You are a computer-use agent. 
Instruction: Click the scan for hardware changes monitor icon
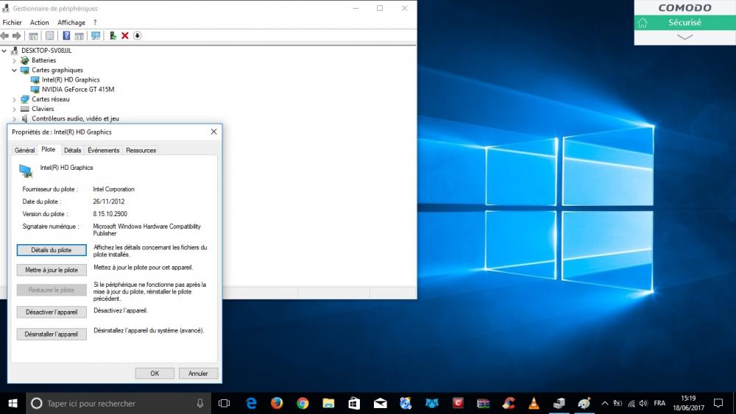tap(96, 35)
